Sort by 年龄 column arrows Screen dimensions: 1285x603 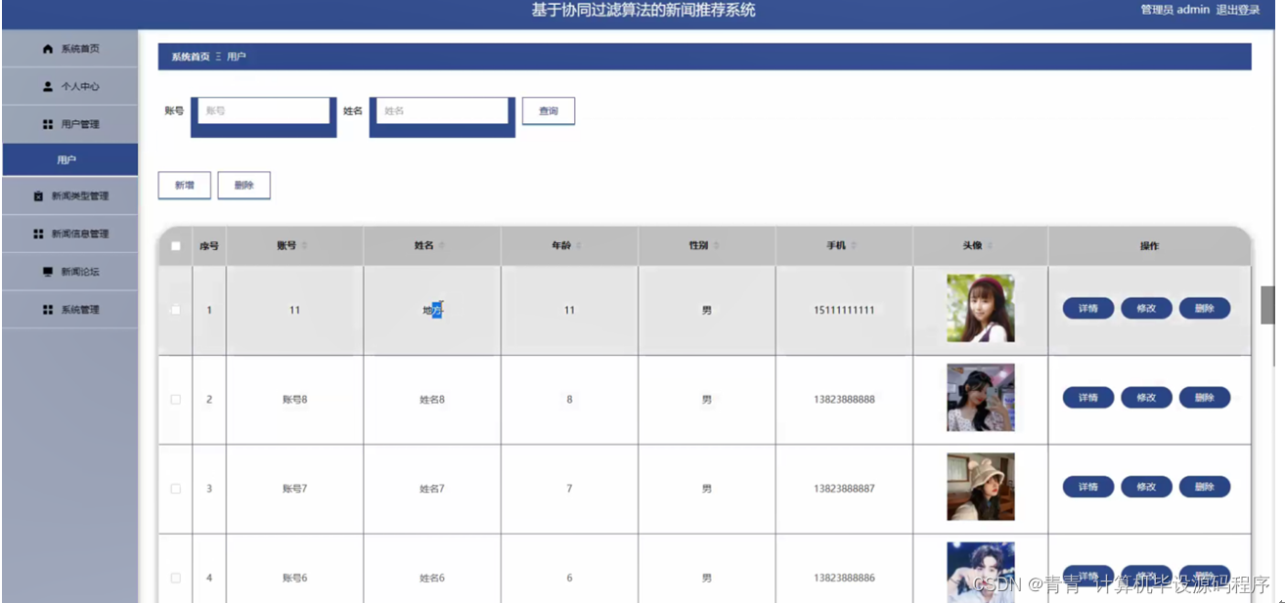click(579, 246)
